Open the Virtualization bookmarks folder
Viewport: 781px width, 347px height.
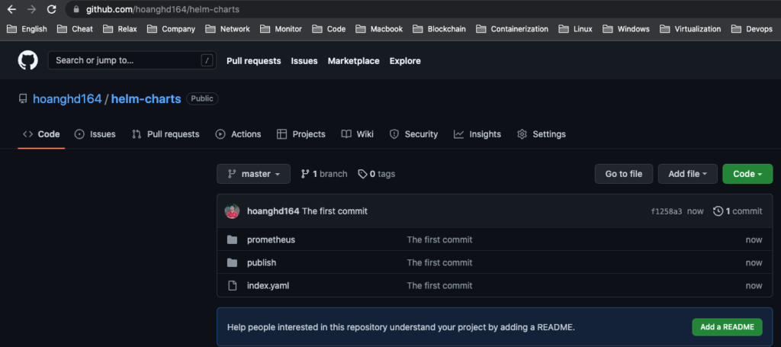tap(690, 29)
